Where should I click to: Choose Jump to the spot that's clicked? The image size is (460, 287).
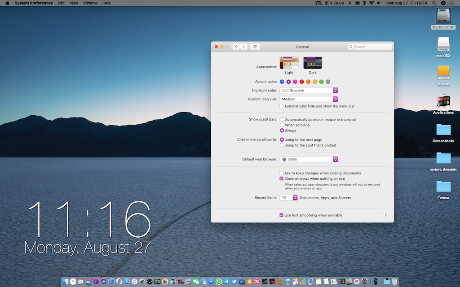[x=282, y=145]
